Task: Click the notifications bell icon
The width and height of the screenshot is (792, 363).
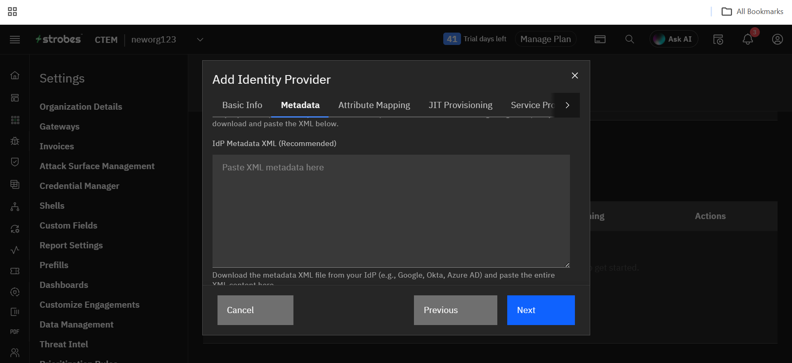Action: (x=747, y=40)
